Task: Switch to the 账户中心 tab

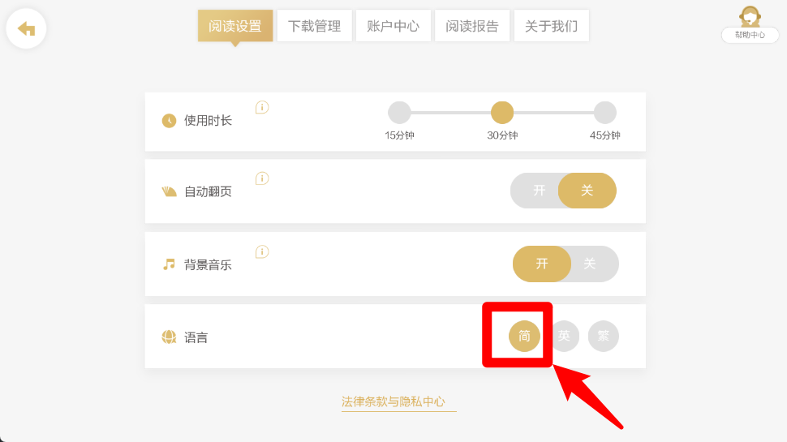Action: click(393, 26)
